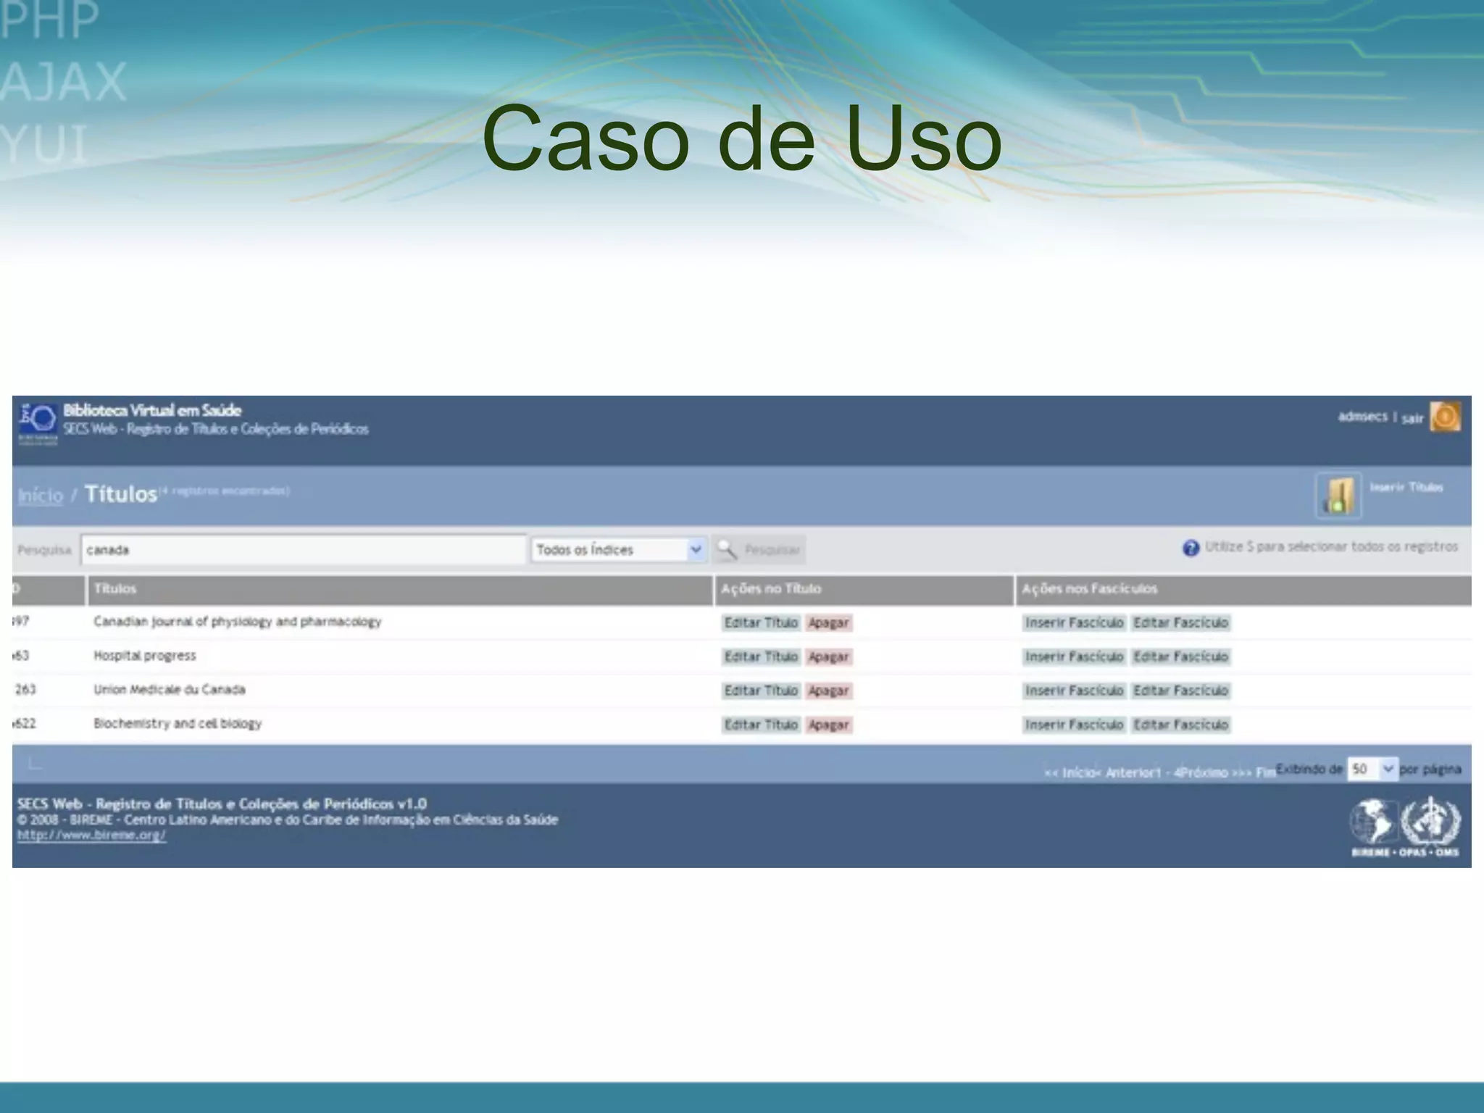
Task: Open the www.bireme.org footer link
Action: click(x=91, y=835)
